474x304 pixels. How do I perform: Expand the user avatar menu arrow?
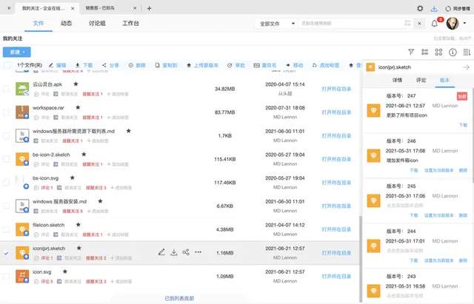[464, 24]
